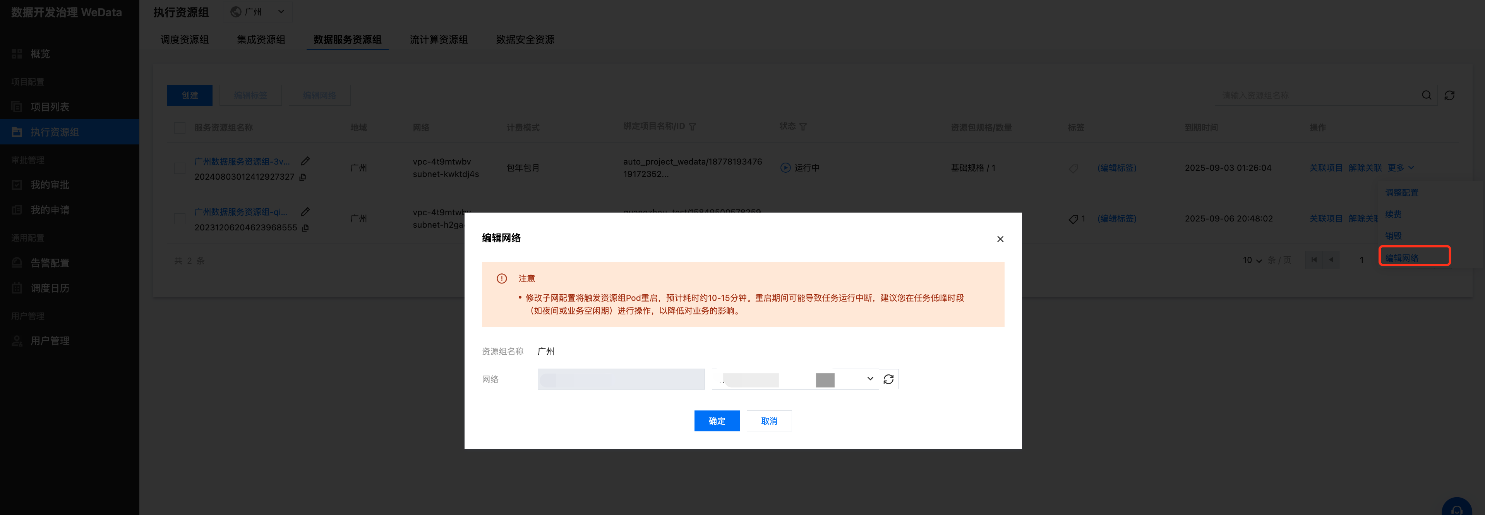The height and width of the screenshot is (515, 1485).
Task: Select the 广州数据服务资源组-3v... row checkbox
Action: [180, 168]
